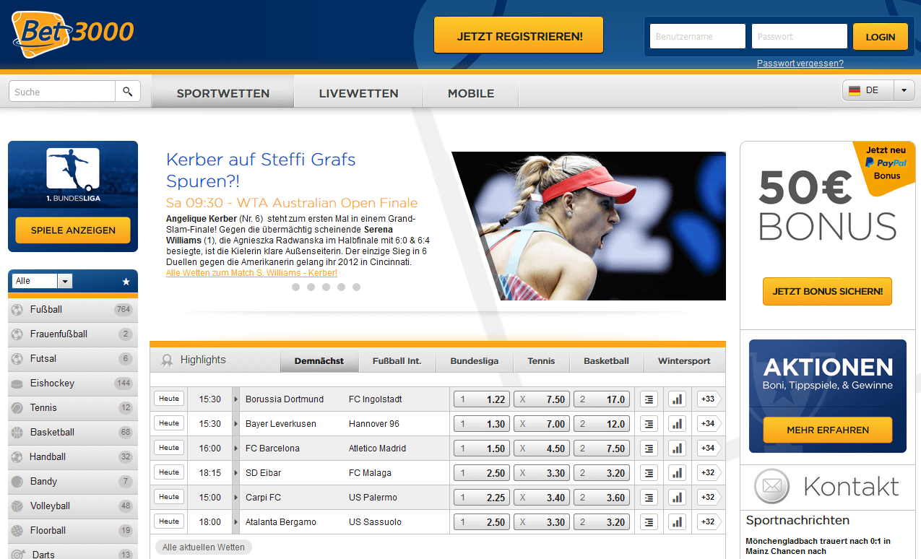Expand Borussia Dortmund match arrow
This screenshot has width=921, height=559.
[x=235, y=399]
